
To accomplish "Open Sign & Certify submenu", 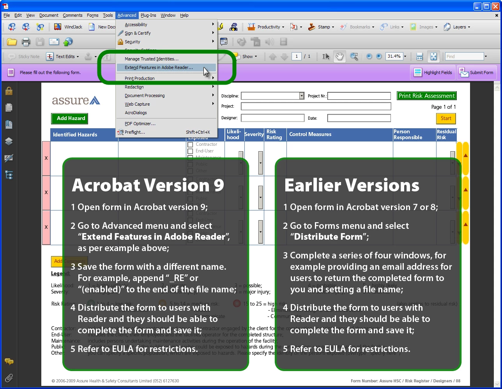I will click(166, 33).
